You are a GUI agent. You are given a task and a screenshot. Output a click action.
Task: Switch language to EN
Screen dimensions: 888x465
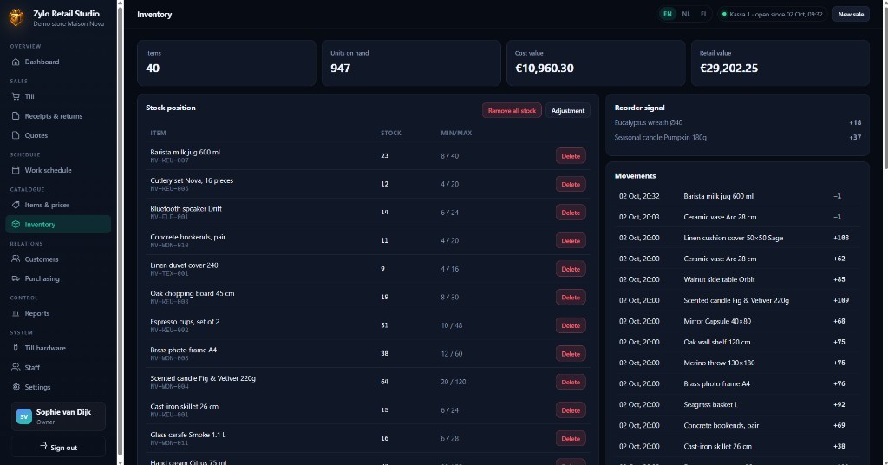point(668,14)
